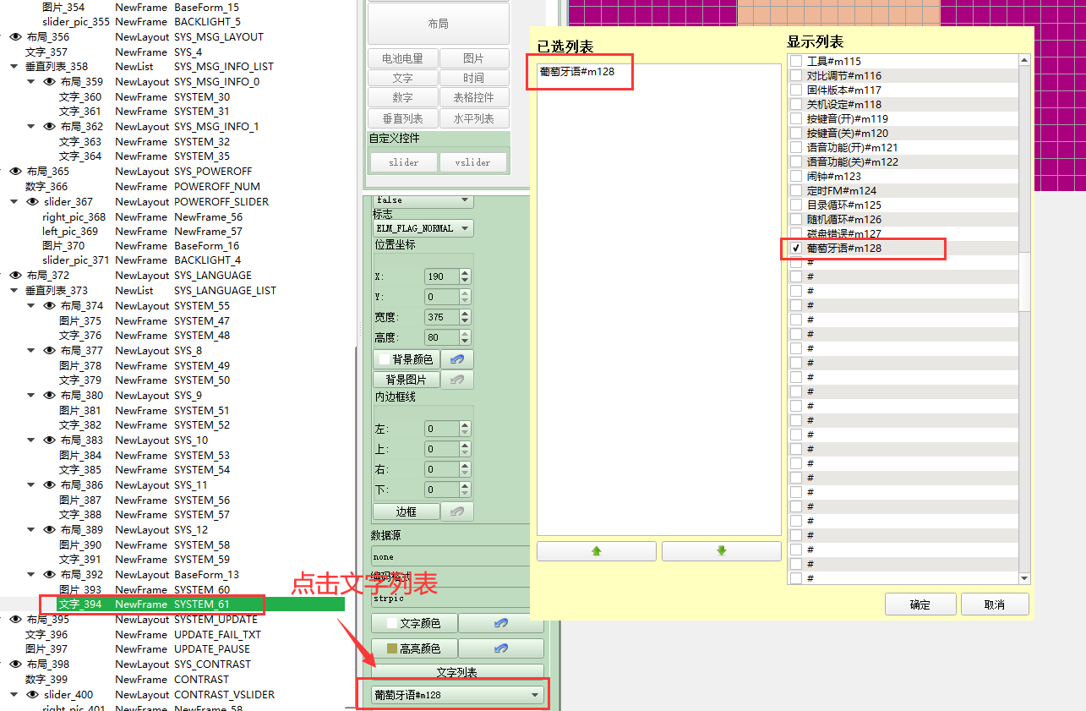The width and height of the screenshot is (1086, 711).
Task: Reset background color with the blue undo icon
Action: tap(457, 359)
